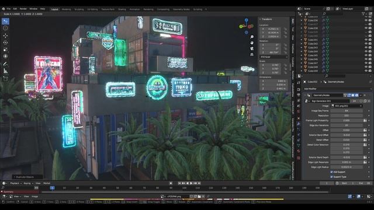
Task: Open the Tool properties tab icon
Action: coord(299,83)
